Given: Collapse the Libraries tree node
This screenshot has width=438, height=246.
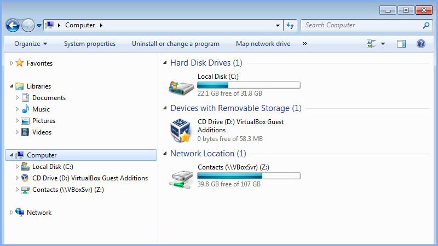Looking at the screenshot, I should [11, 86].
